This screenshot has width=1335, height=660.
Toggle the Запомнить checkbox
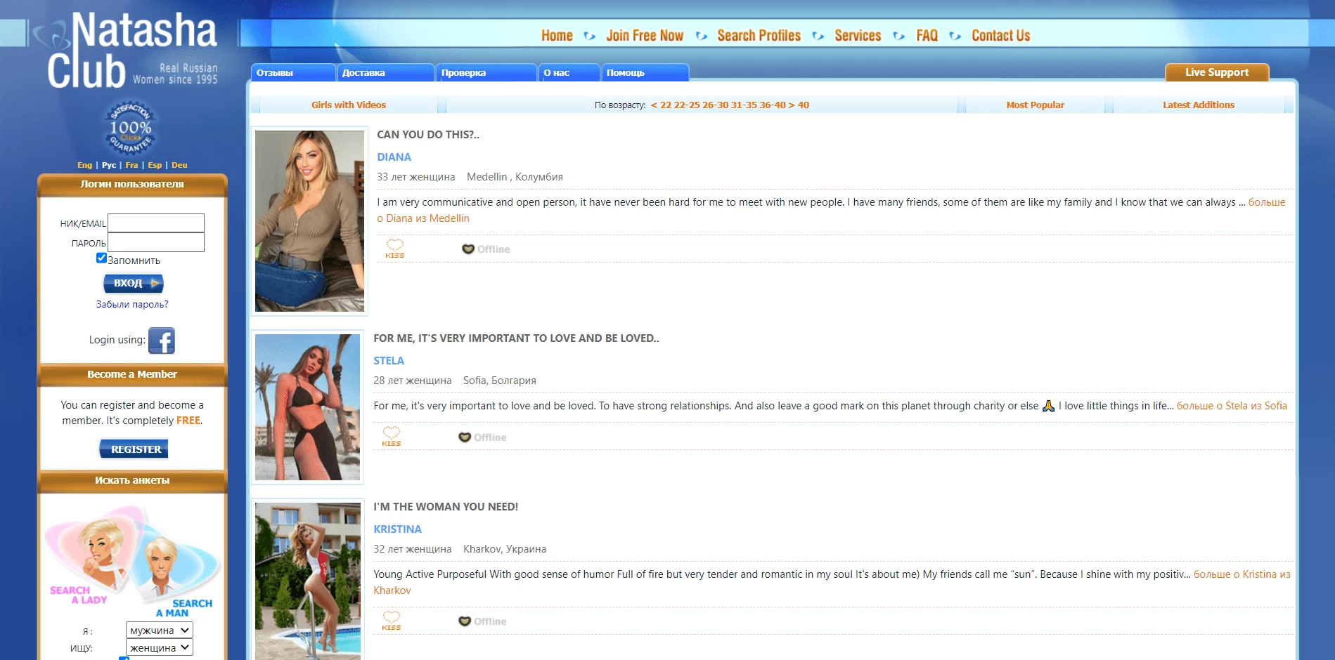[x=101, y=258]
